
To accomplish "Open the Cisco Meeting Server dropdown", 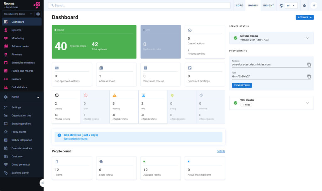I will [18, 14].
